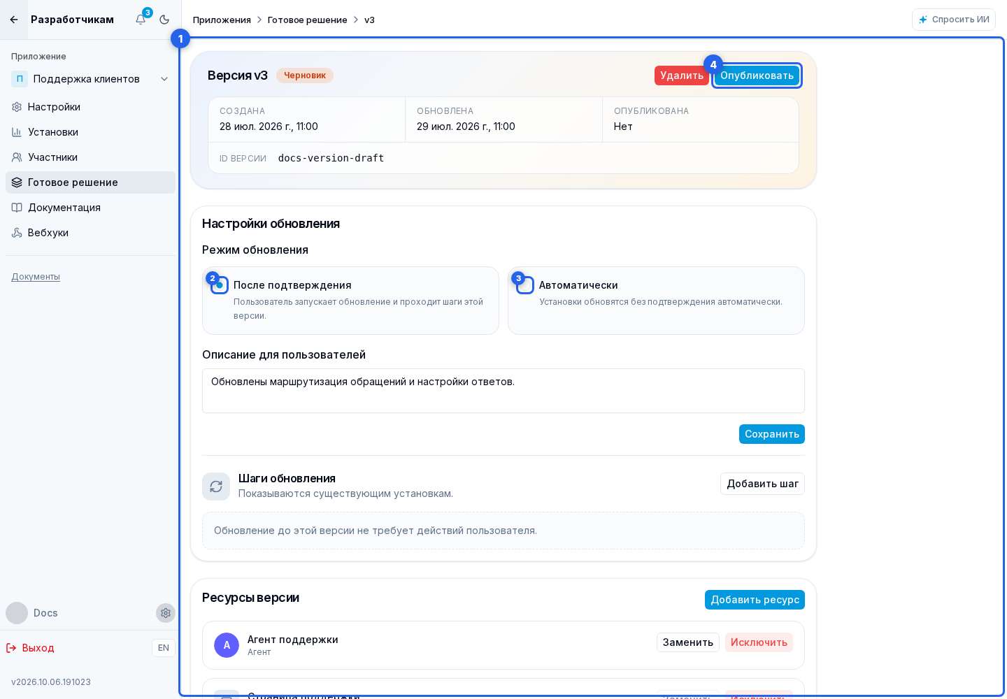
Task: Open the Документы link
Action: tap(36, 277)
